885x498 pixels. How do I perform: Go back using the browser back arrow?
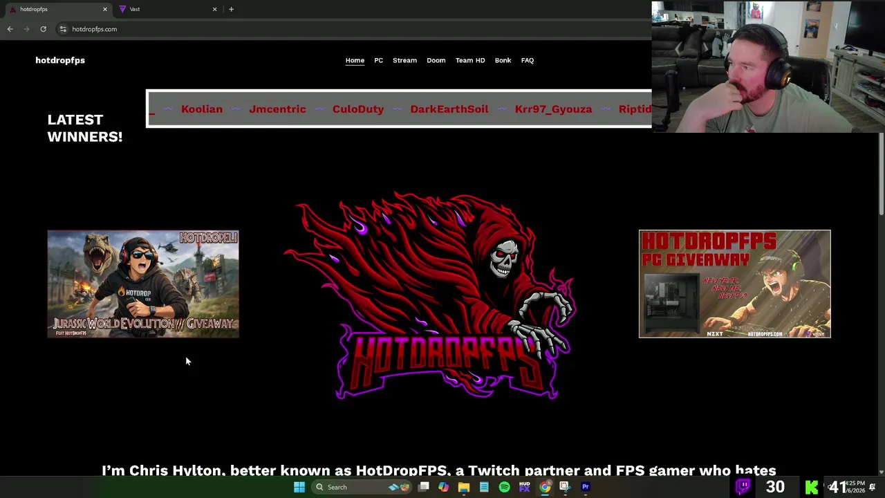point(10,29)
